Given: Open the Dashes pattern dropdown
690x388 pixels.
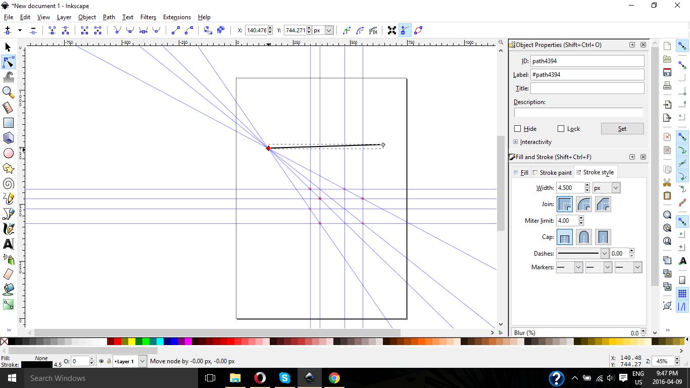Looking at the screenshot, I should (605, 253).
